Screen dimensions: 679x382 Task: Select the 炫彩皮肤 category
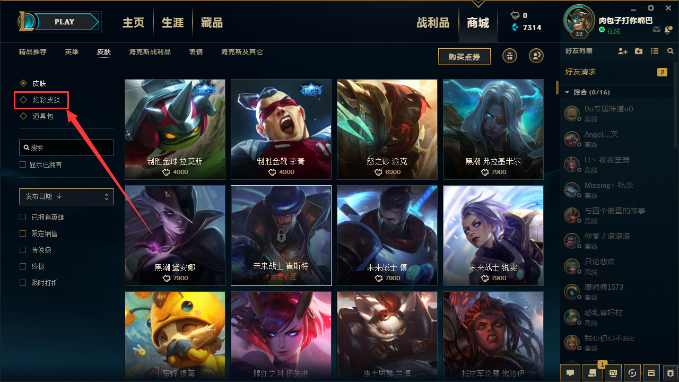click(46, 100)
